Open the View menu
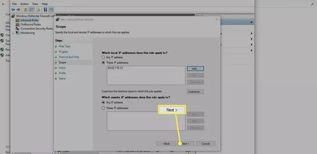The height and width of the screenshot is (154, 317). 35,4
